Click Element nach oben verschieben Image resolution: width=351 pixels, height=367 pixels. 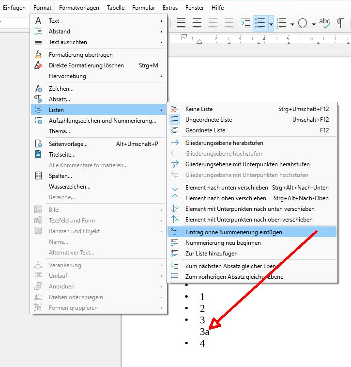(226, 198)
